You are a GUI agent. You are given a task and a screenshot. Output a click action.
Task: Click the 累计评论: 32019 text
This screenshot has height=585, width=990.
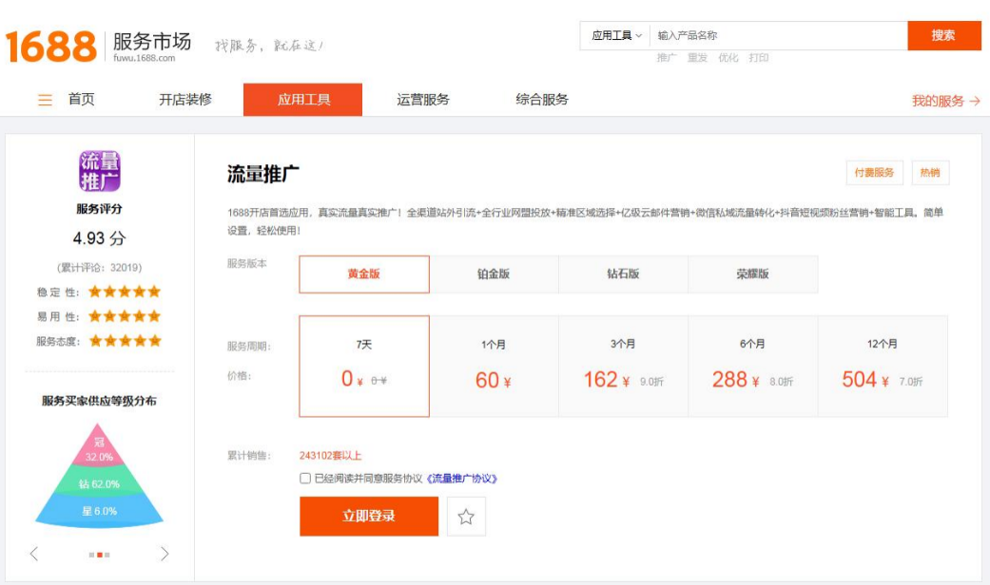(x=99, y=267)
